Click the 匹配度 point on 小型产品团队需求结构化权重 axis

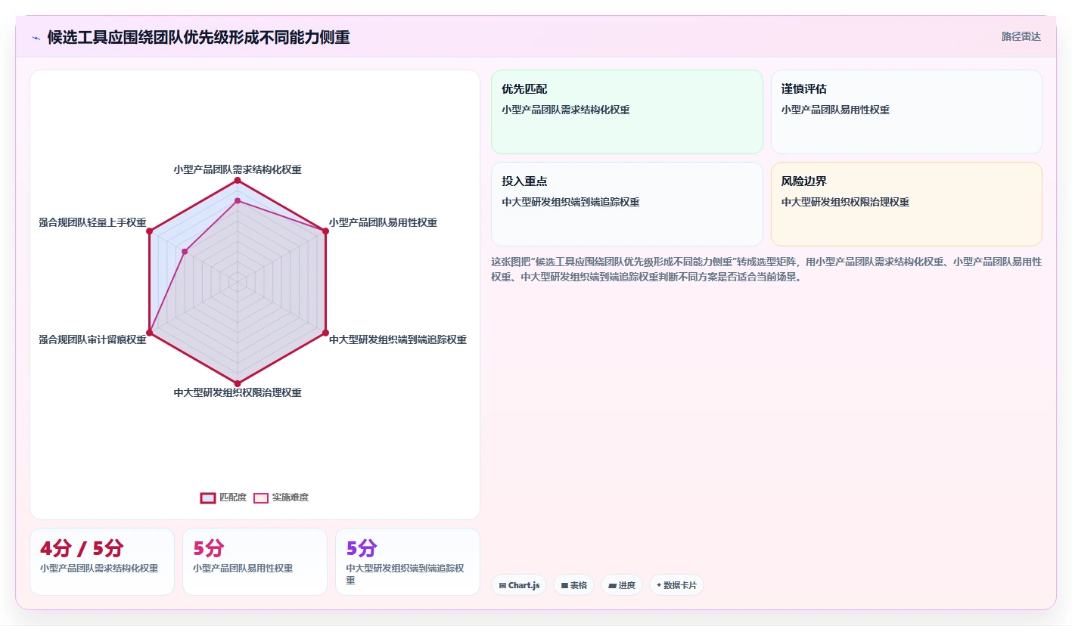238,181
